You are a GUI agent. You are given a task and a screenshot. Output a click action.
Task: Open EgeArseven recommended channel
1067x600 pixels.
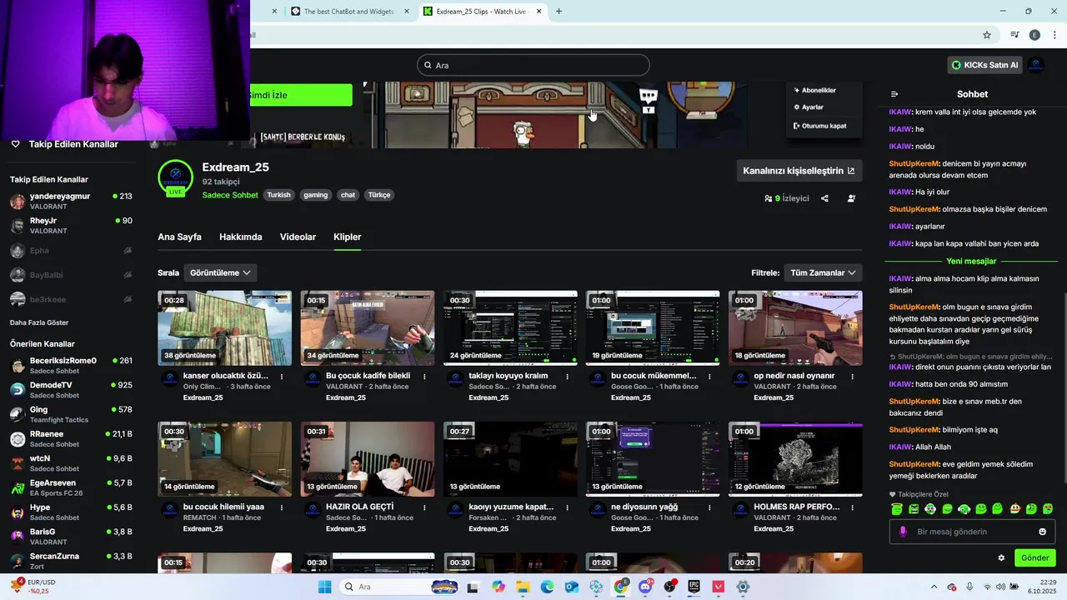click(x=71, y=487)
